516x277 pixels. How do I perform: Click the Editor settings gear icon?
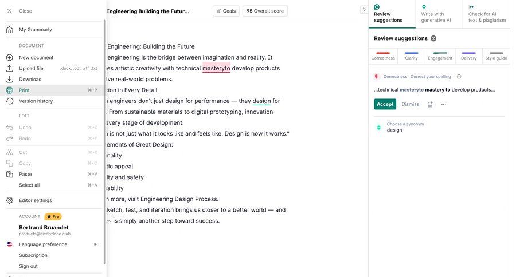pyautogui.click(x=9, y=200)
